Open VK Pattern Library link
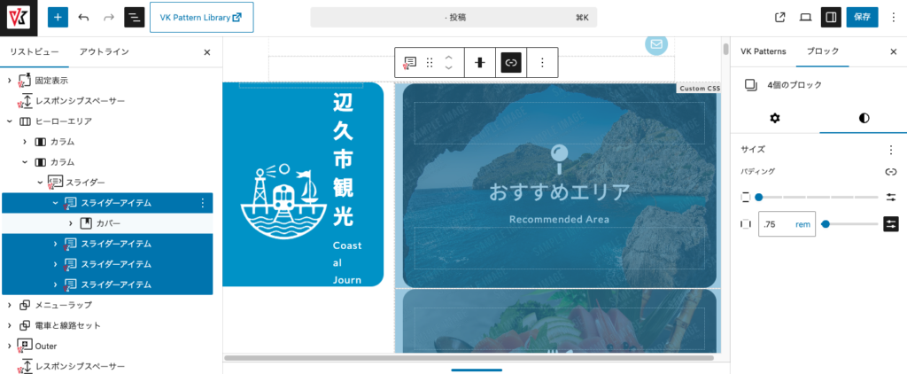Viewport: 907px width, 374px height. tap(201, 17)
